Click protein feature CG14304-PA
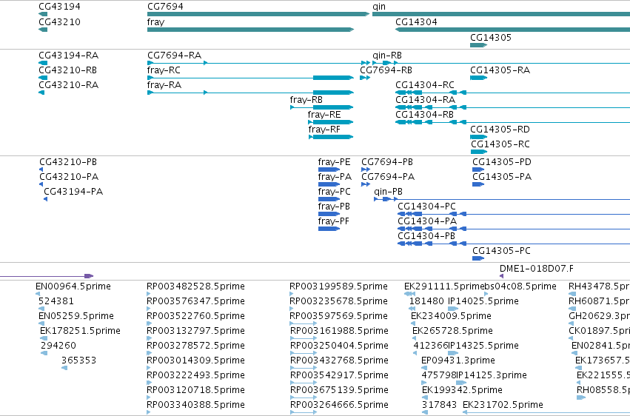 click(x=514, y=229)
